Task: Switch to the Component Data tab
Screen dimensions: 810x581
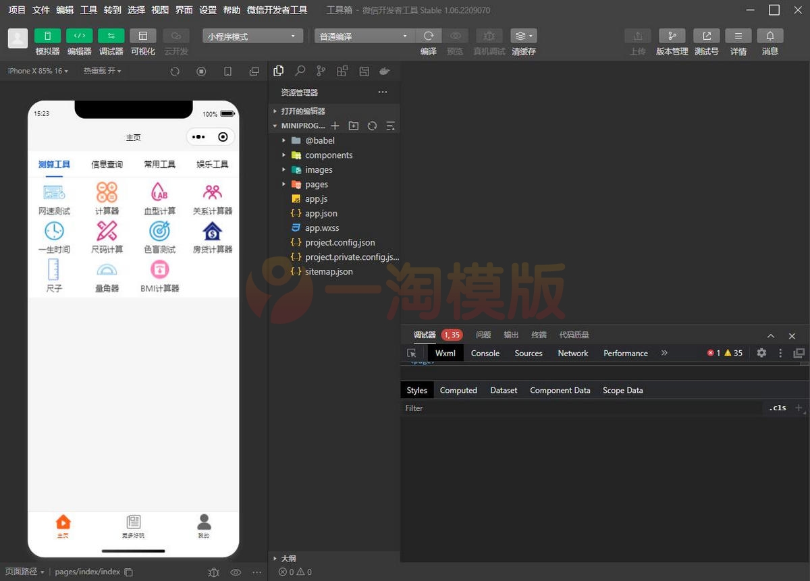Action: coord(560,390)
